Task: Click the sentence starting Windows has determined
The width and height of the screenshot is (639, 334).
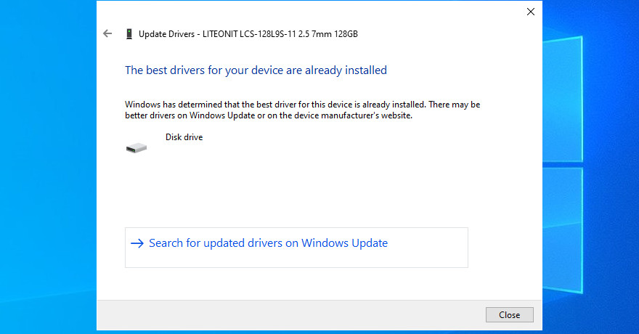Action: (275, 105)
